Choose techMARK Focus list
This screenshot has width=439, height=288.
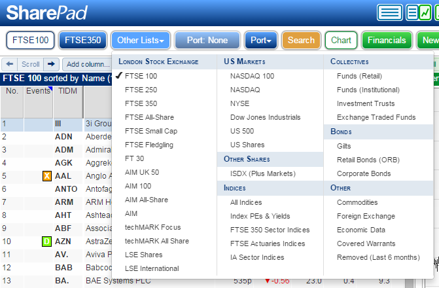[x=152, y=227]
